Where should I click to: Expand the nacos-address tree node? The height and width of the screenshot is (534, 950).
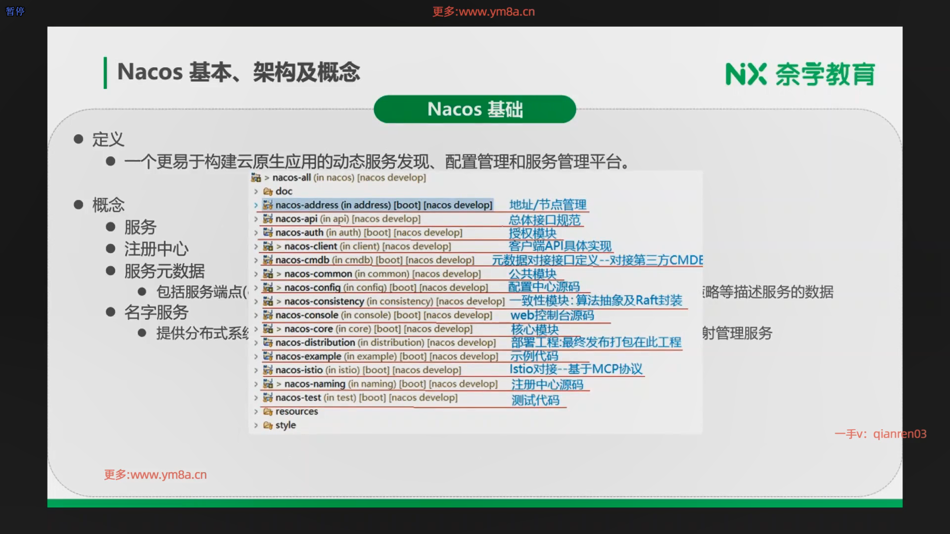point(256,205)
